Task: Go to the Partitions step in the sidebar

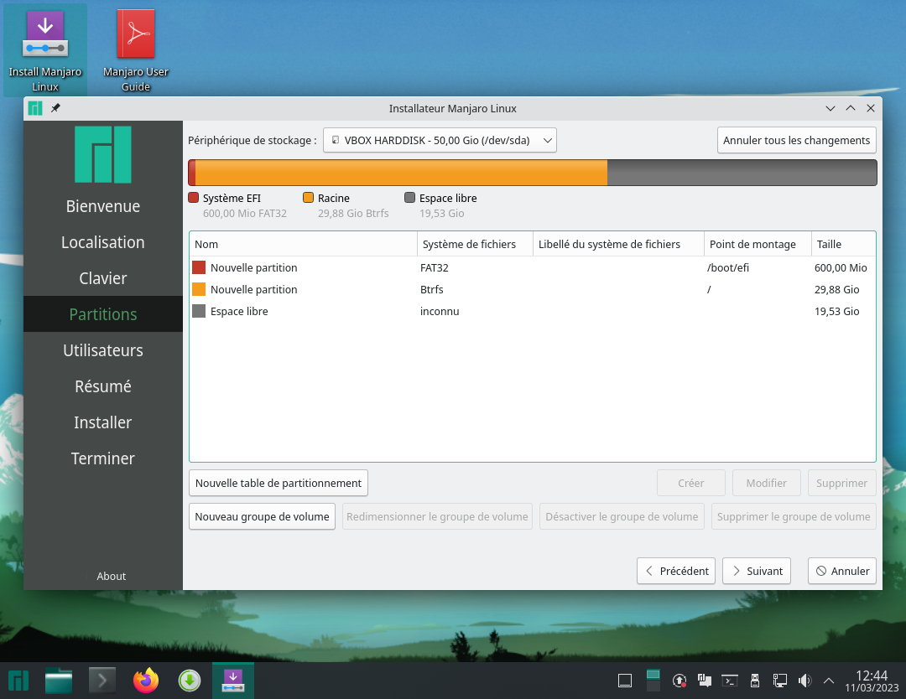Action: (x=103, y=314)
